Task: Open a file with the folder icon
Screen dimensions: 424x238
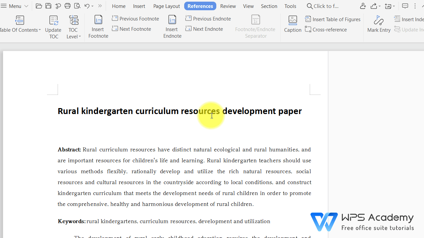Action: [x=38, y=6]
